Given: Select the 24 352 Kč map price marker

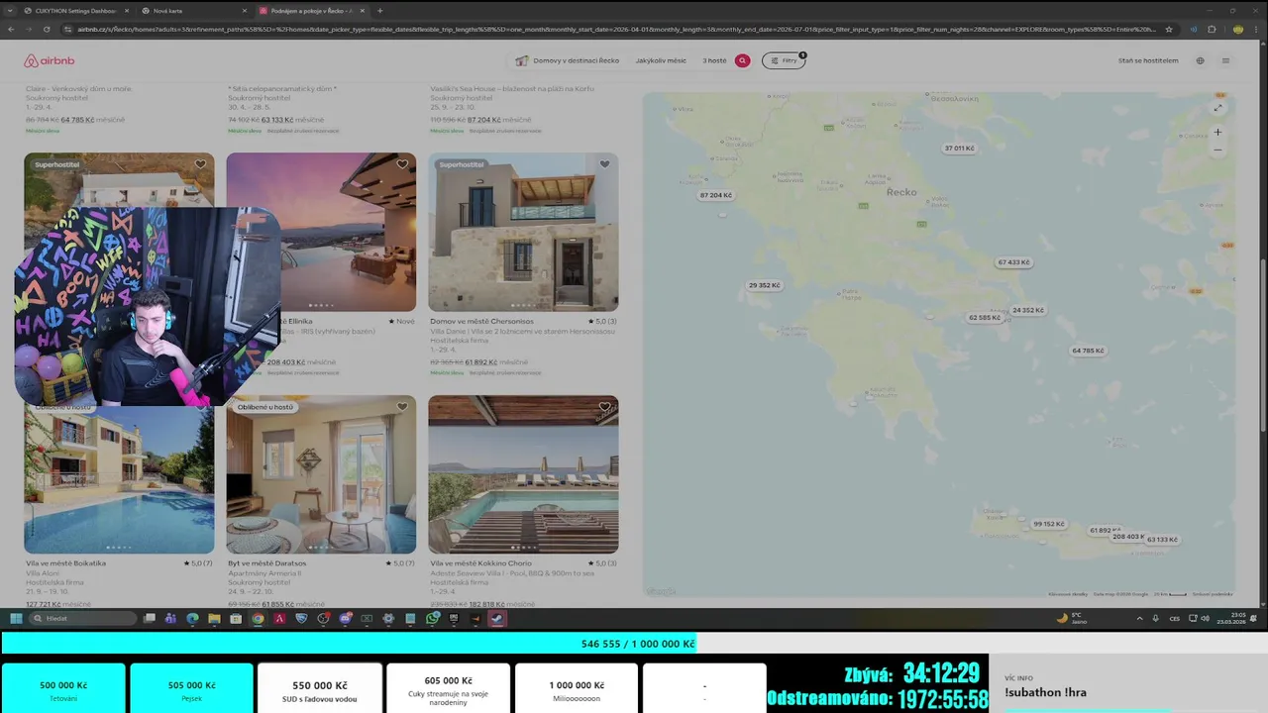Looking at the screenshot, I should pyautogui.click(x=1027, y=310).
